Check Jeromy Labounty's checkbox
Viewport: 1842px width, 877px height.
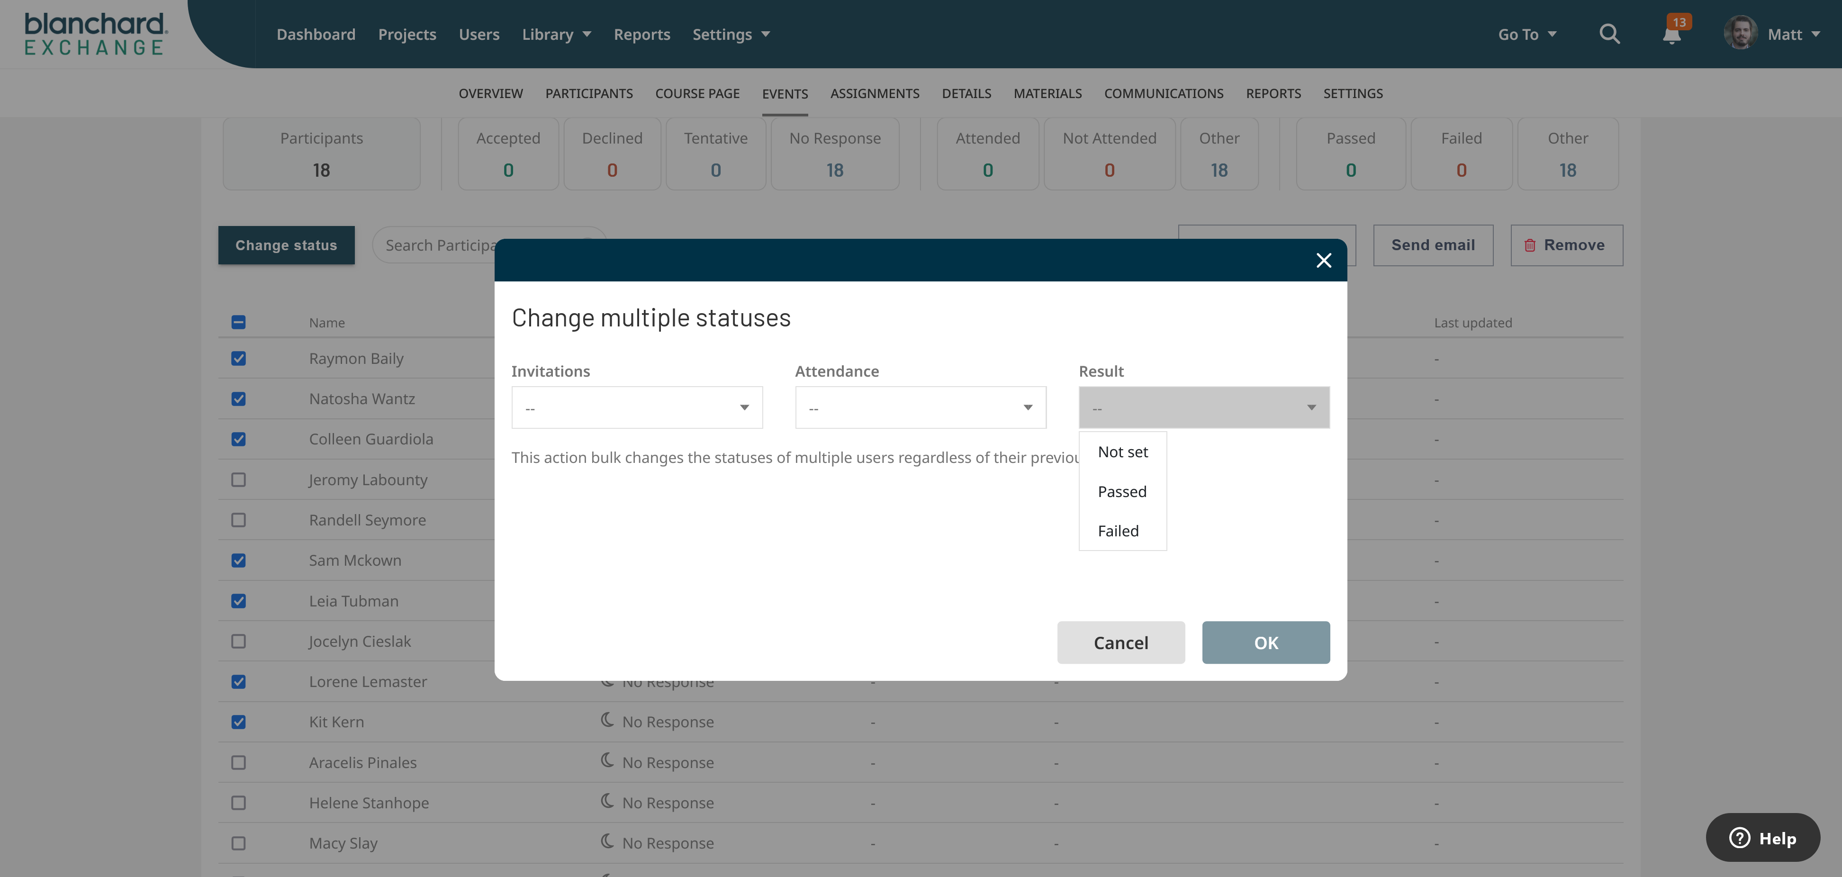pos(239,479)
